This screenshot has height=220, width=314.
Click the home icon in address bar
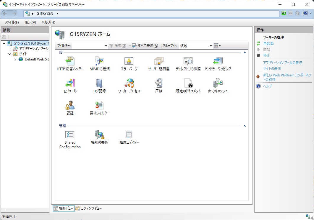297,13
